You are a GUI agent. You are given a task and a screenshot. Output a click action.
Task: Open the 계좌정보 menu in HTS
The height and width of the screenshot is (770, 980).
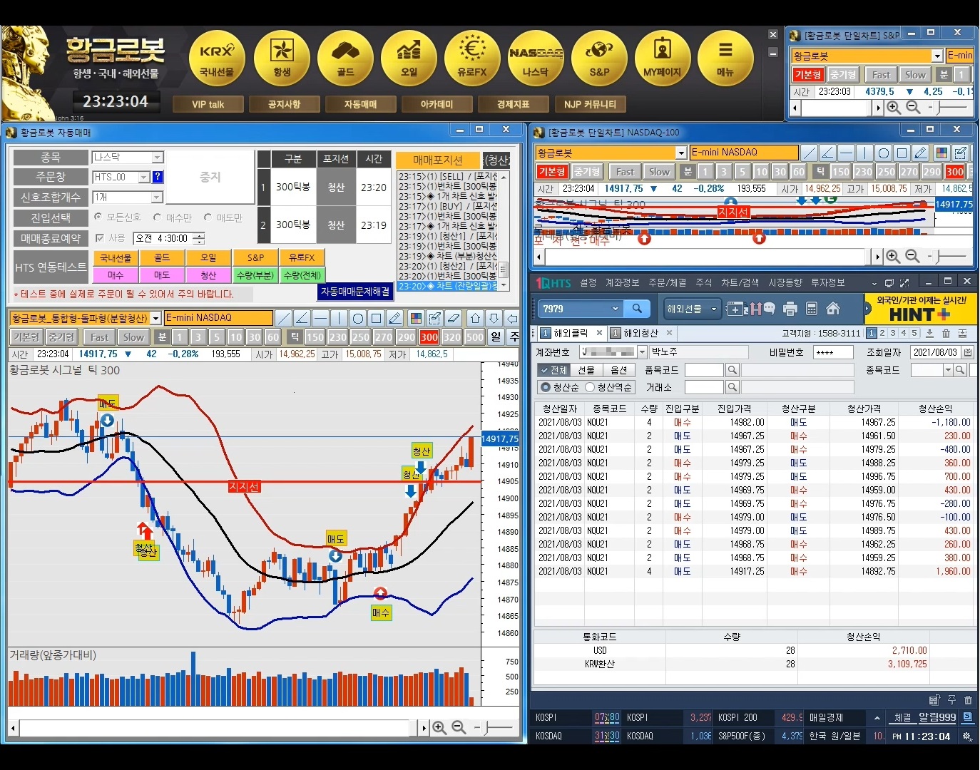[623, 283]
